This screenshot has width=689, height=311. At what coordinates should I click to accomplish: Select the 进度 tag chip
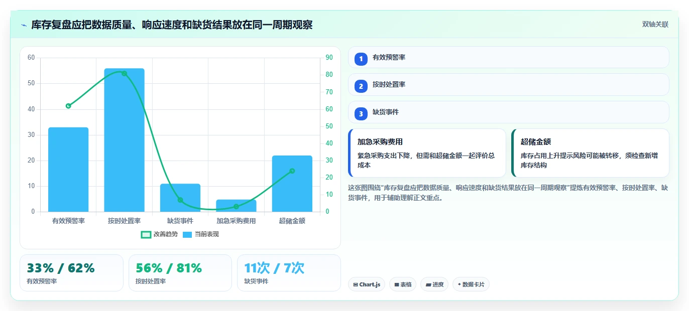(x=434, y=284)
